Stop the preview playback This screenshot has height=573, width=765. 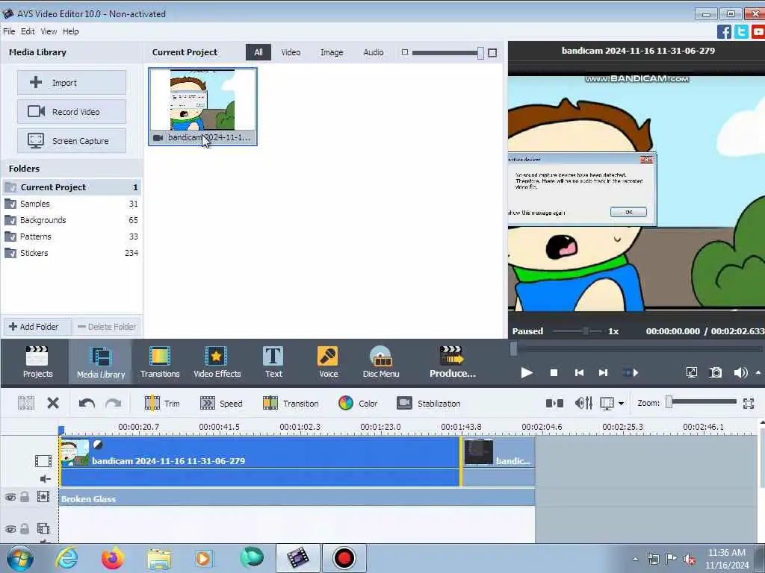(554, 373)
